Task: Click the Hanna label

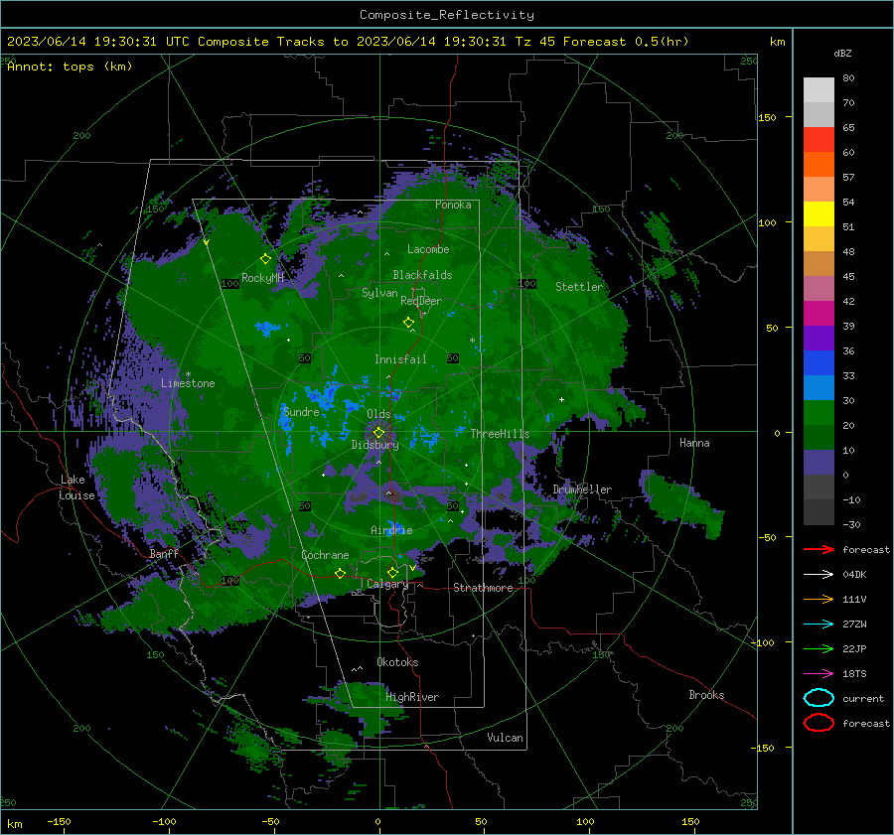Action: coord(694,443)
